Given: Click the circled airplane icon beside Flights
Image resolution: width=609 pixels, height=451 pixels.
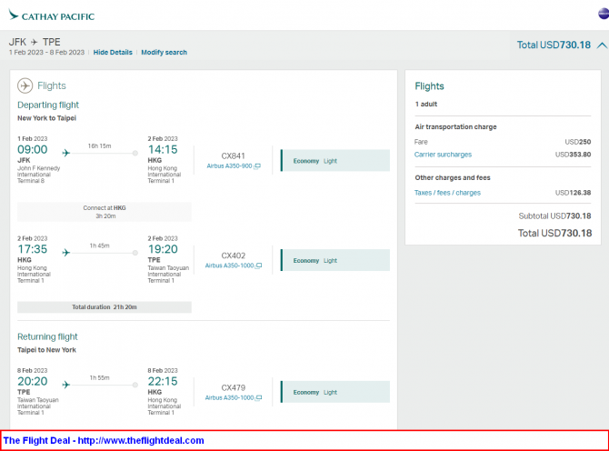Looking at the screenshot, I should coord(25,85).
